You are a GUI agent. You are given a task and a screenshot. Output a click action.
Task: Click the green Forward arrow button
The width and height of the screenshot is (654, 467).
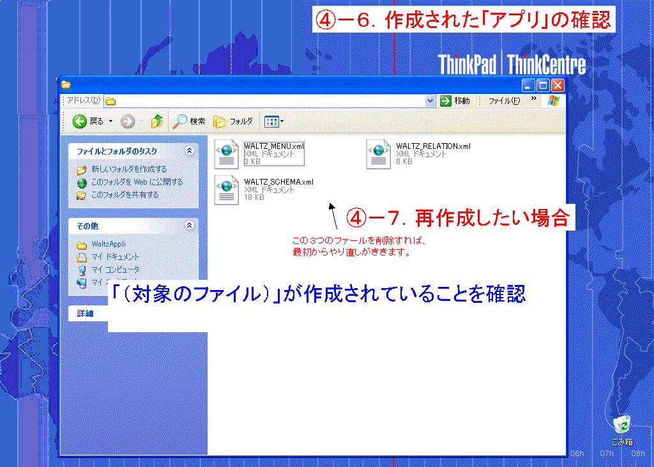[128, 121]
